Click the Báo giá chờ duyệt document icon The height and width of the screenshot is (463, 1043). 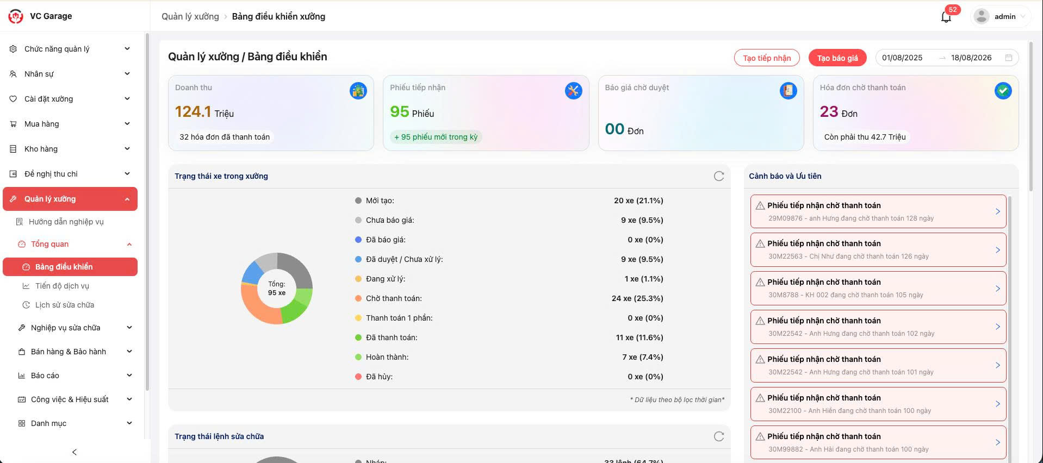[788, 91]
